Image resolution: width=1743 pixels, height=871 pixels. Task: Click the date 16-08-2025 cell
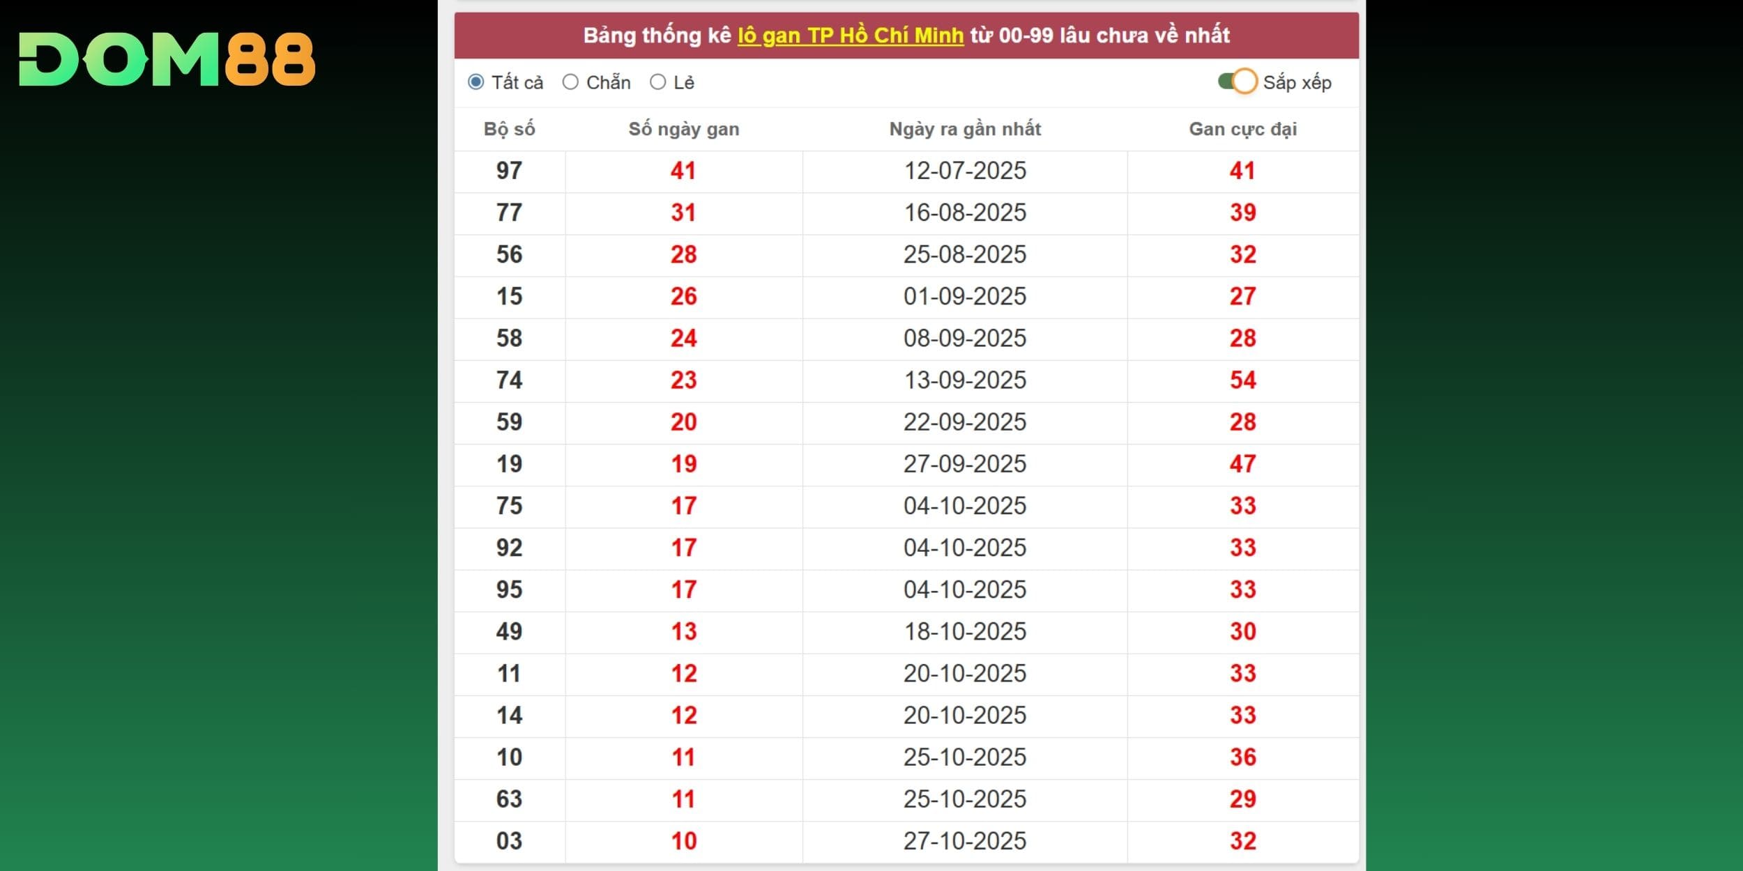click(x=965, y=213)
